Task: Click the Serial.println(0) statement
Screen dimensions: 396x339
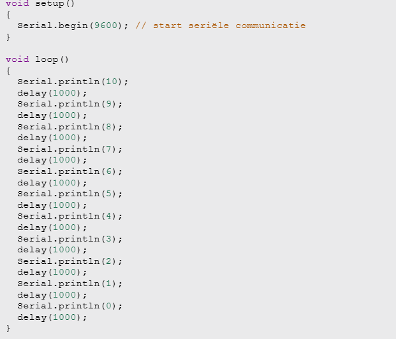Action: pyautogui.click(x=70, y=306)
